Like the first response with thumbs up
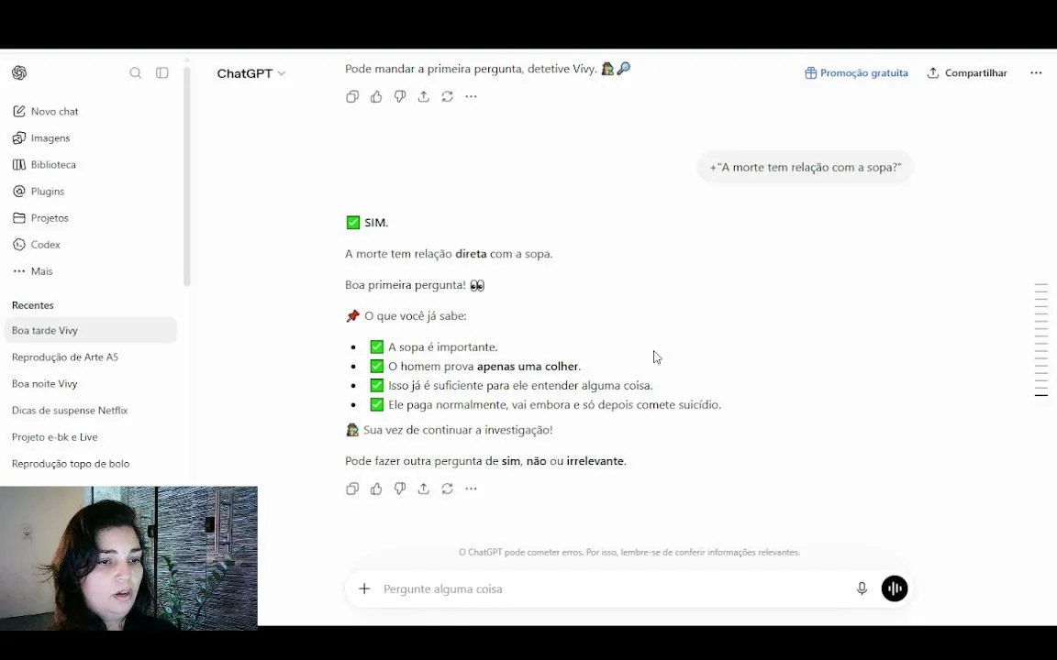 (x=376, y=96)
